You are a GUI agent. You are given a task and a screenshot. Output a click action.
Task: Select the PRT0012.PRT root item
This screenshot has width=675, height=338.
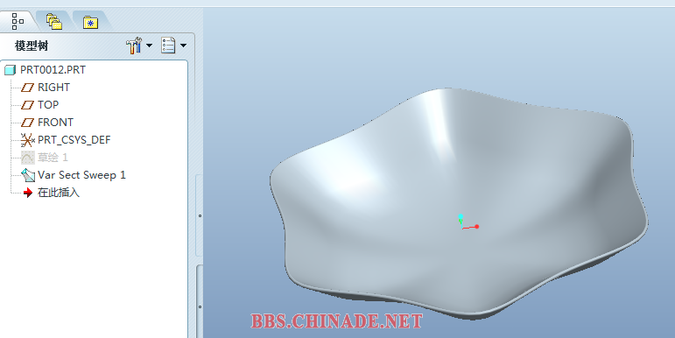[x=46, y=70]
